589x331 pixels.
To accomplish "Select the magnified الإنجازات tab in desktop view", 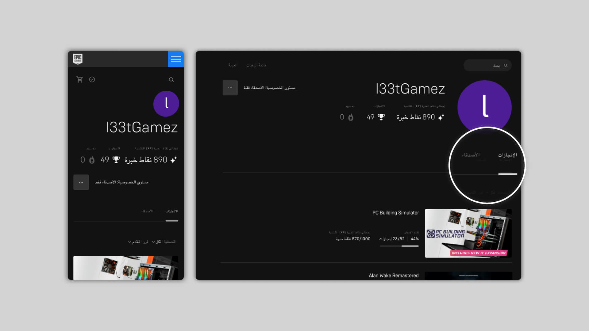I will tap(507, 155).
